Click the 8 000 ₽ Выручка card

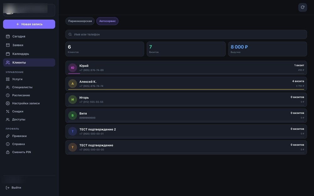tap(268, 49)
